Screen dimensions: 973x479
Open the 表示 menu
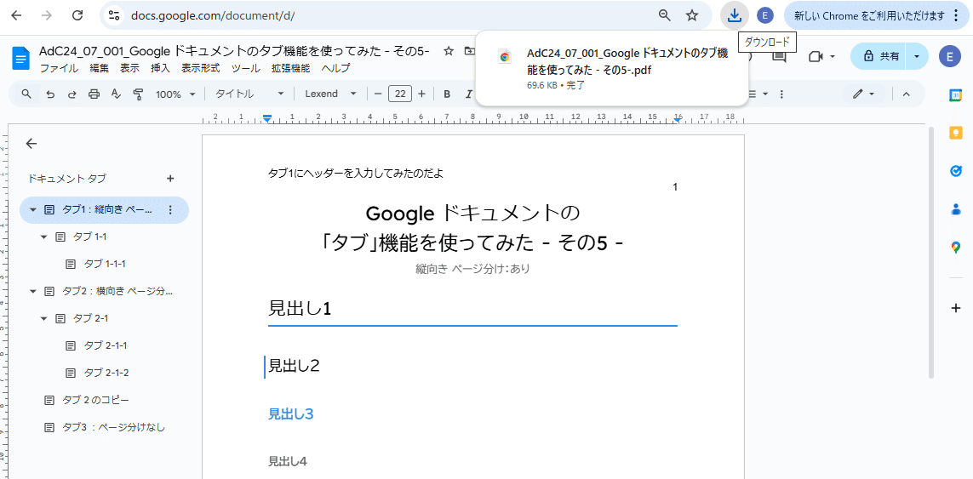[129, 68]
